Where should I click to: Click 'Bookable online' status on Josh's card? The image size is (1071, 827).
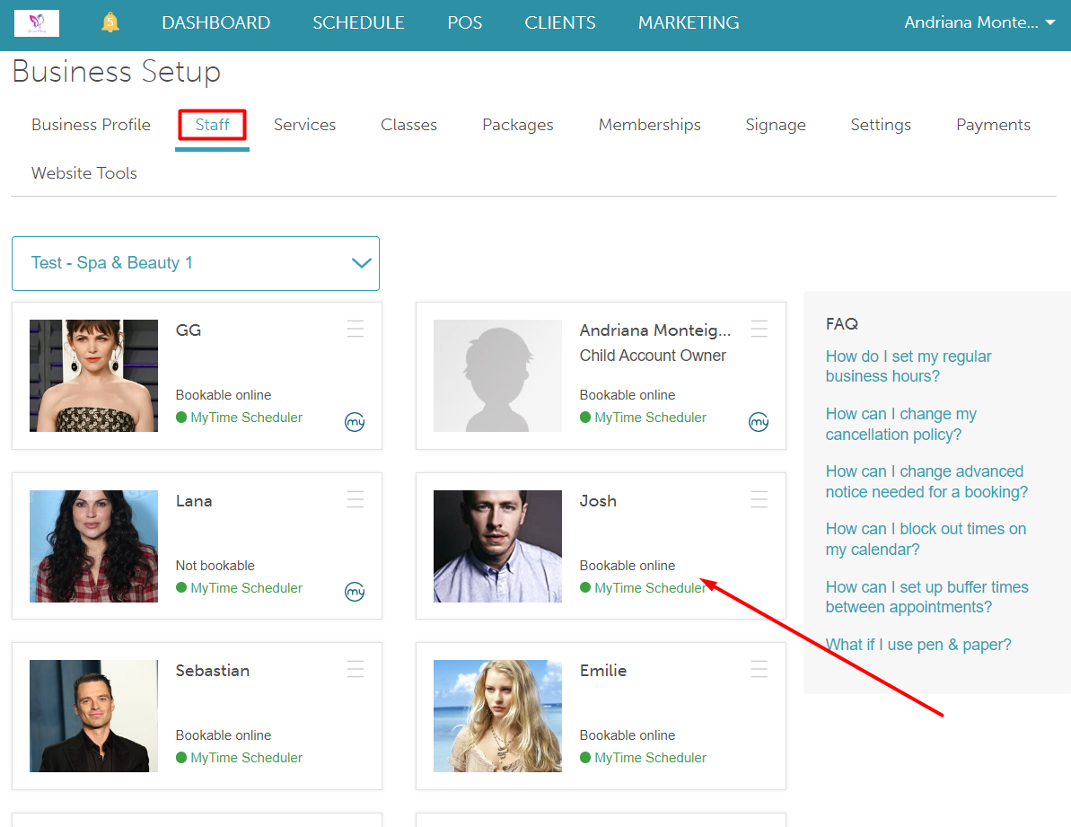(x=627, y=566)
